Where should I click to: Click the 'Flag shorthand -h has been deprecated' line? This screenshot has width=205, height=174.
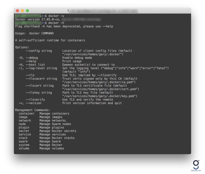(x=48, y=26)
